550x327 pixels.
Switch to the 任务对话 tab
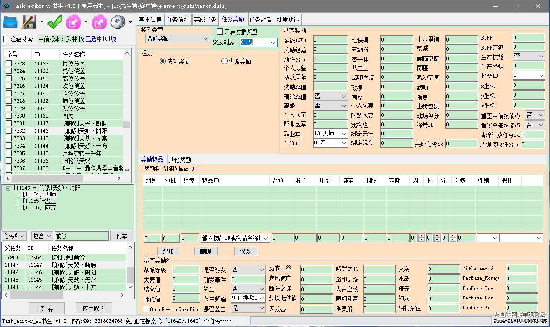(261, 20)
